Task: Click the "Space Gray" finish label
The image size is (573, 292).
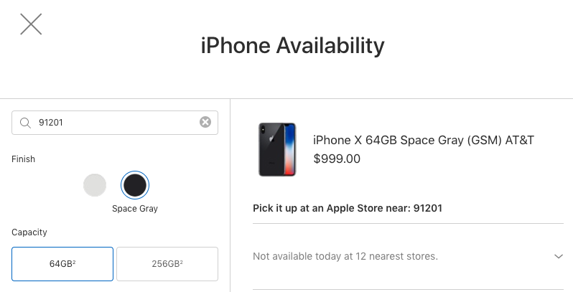Action: pos(134,209)
